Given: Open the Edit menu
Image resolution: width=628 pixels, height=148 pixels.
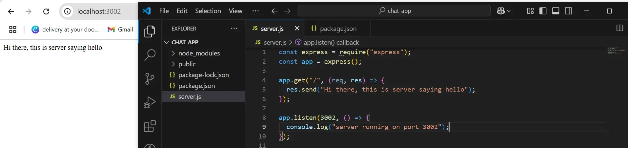Looking at the screenshot, I should [x=182, y=11].
